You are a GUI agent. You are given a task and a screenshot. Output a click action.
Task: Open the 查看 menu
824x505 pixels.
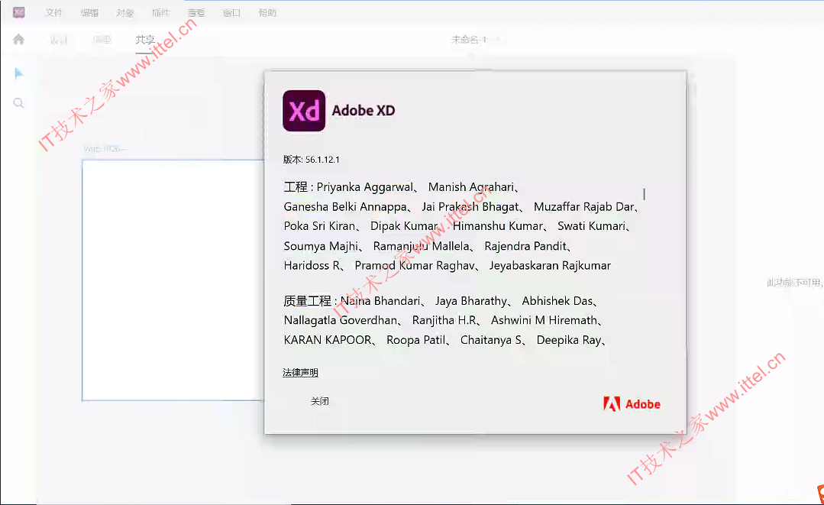[x=196, y=13]
